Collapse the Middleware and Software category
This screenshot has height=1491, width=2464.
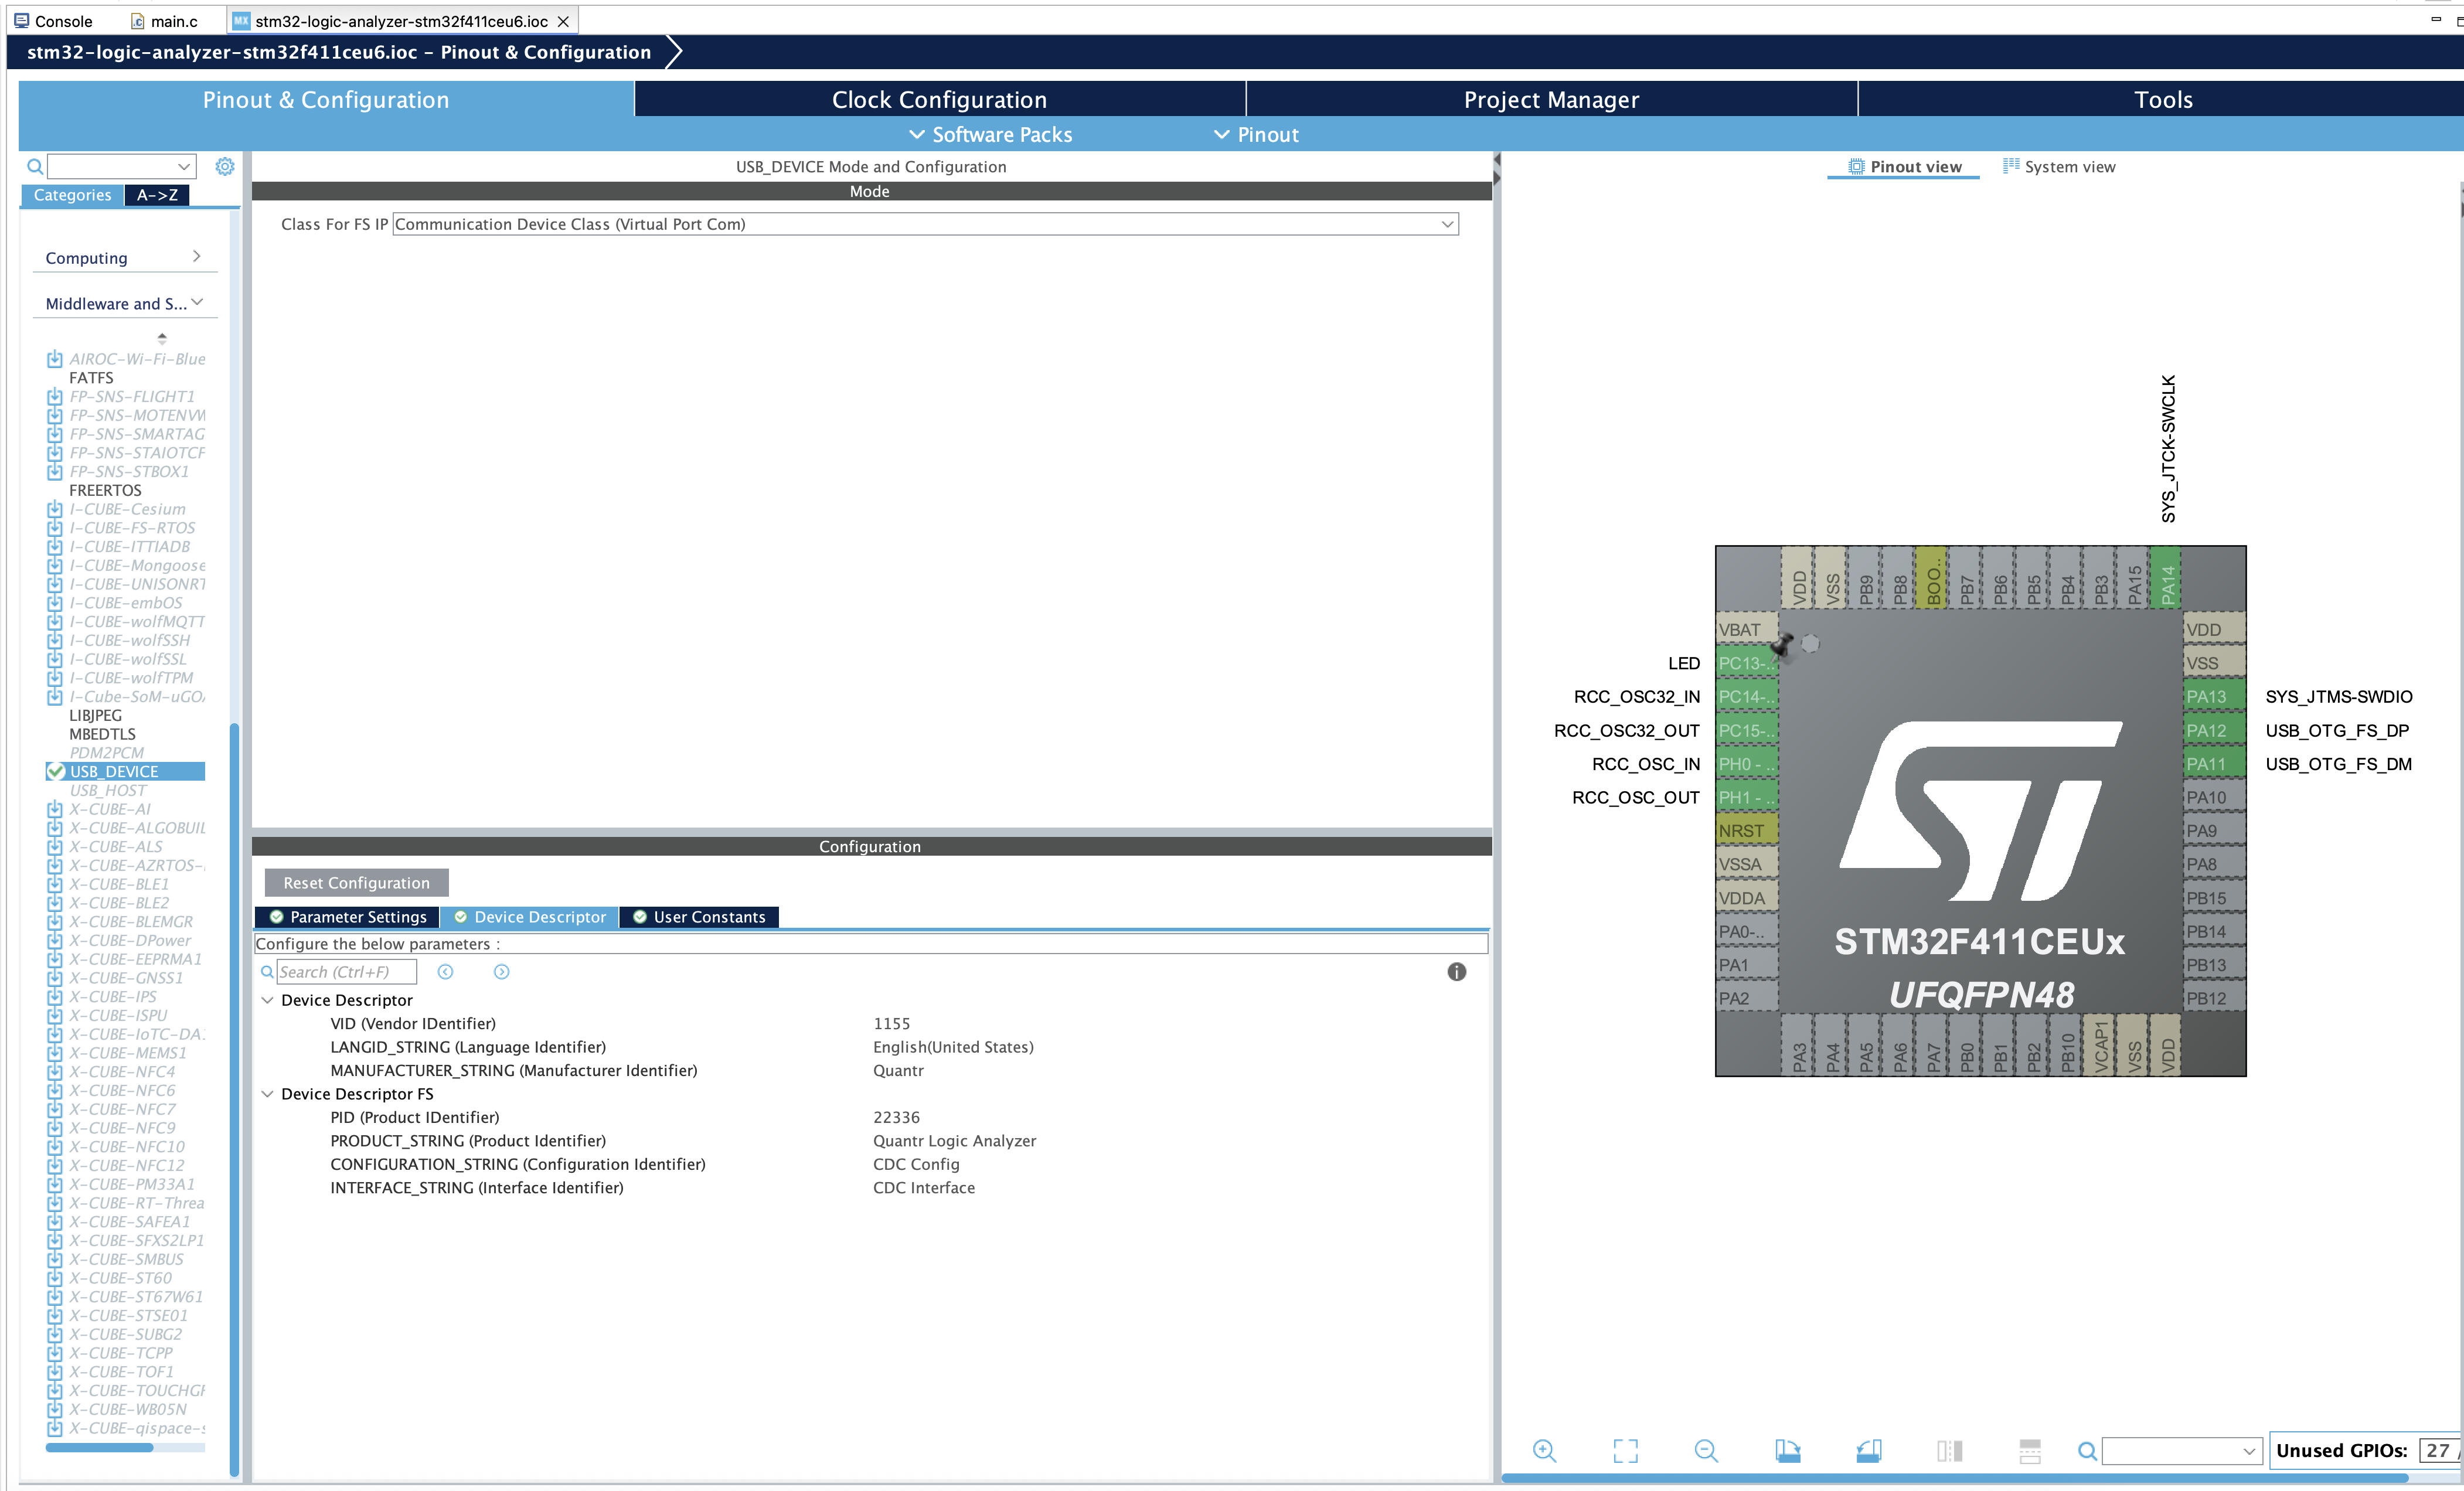coord(125,303)
